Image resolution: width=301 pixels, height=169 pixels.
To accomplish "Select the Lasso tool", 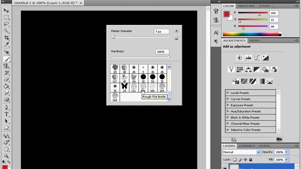I will coord(6,24).
